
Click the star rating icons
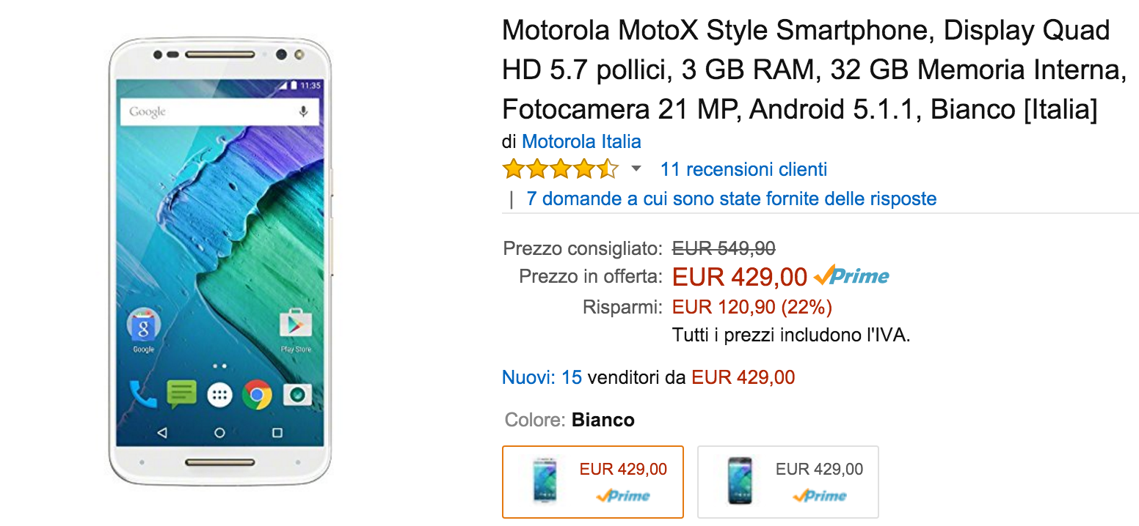(561, 170)
